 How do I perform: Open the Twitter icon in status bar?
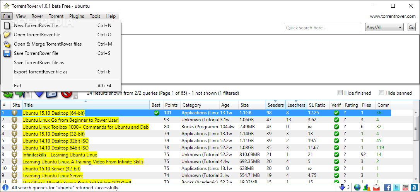[396, 187]
